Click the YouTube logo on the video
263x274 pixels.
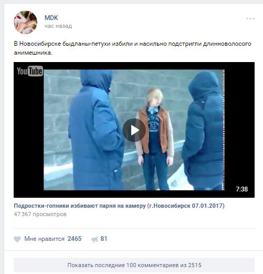click(30, 71)
